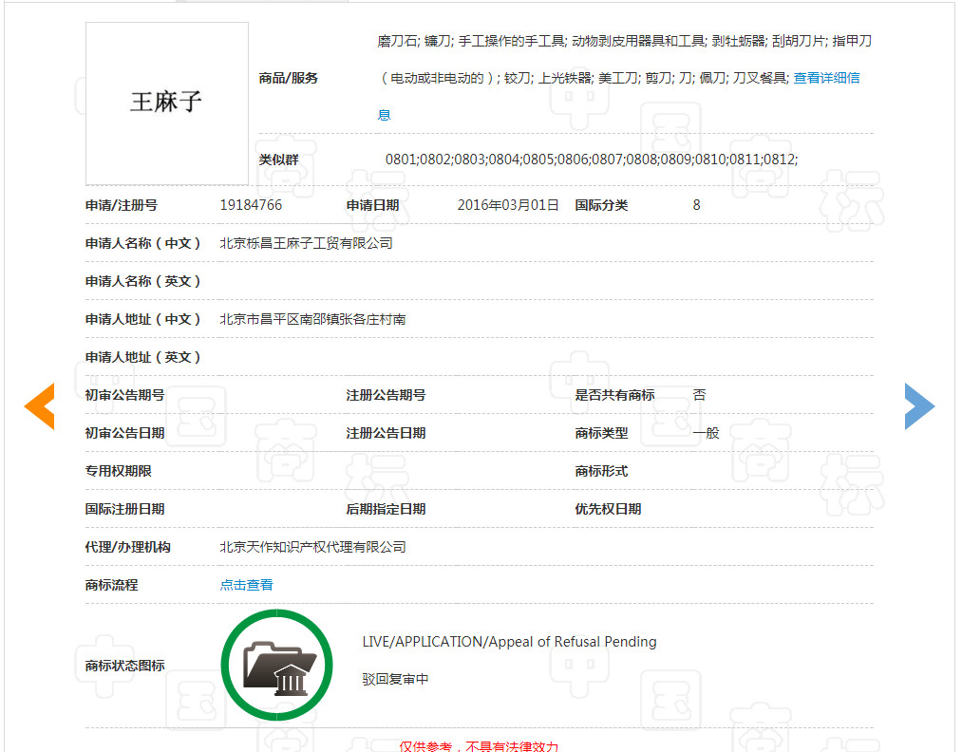The image size is (962, 752).
Task: Click the 国际分类 label
Action: (601, 205)
